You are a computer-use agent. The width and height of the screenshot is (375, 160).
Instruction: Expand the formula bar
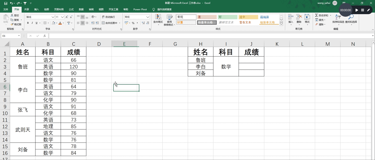point(373,36)
